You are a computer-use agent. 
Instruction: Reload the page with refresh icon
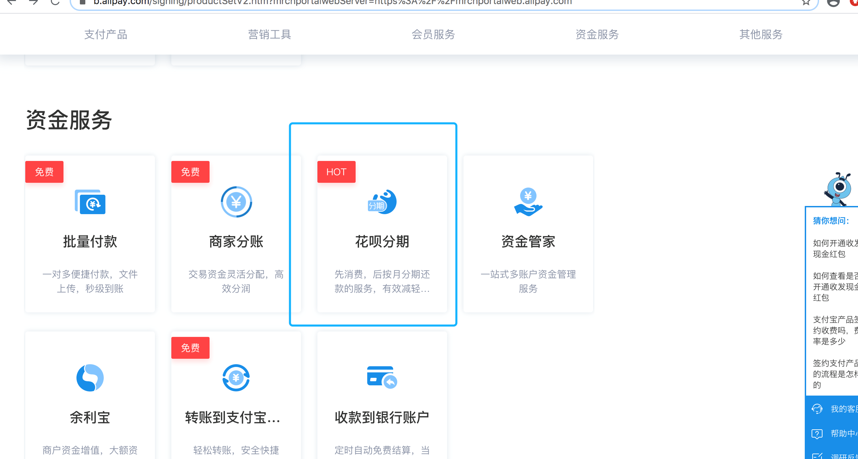click(55, 2)
